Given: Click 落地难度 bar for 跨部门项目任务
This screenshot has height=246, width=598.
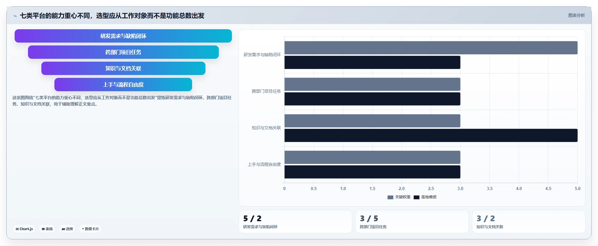Looking at the screenshot, I should coord(372,99).
